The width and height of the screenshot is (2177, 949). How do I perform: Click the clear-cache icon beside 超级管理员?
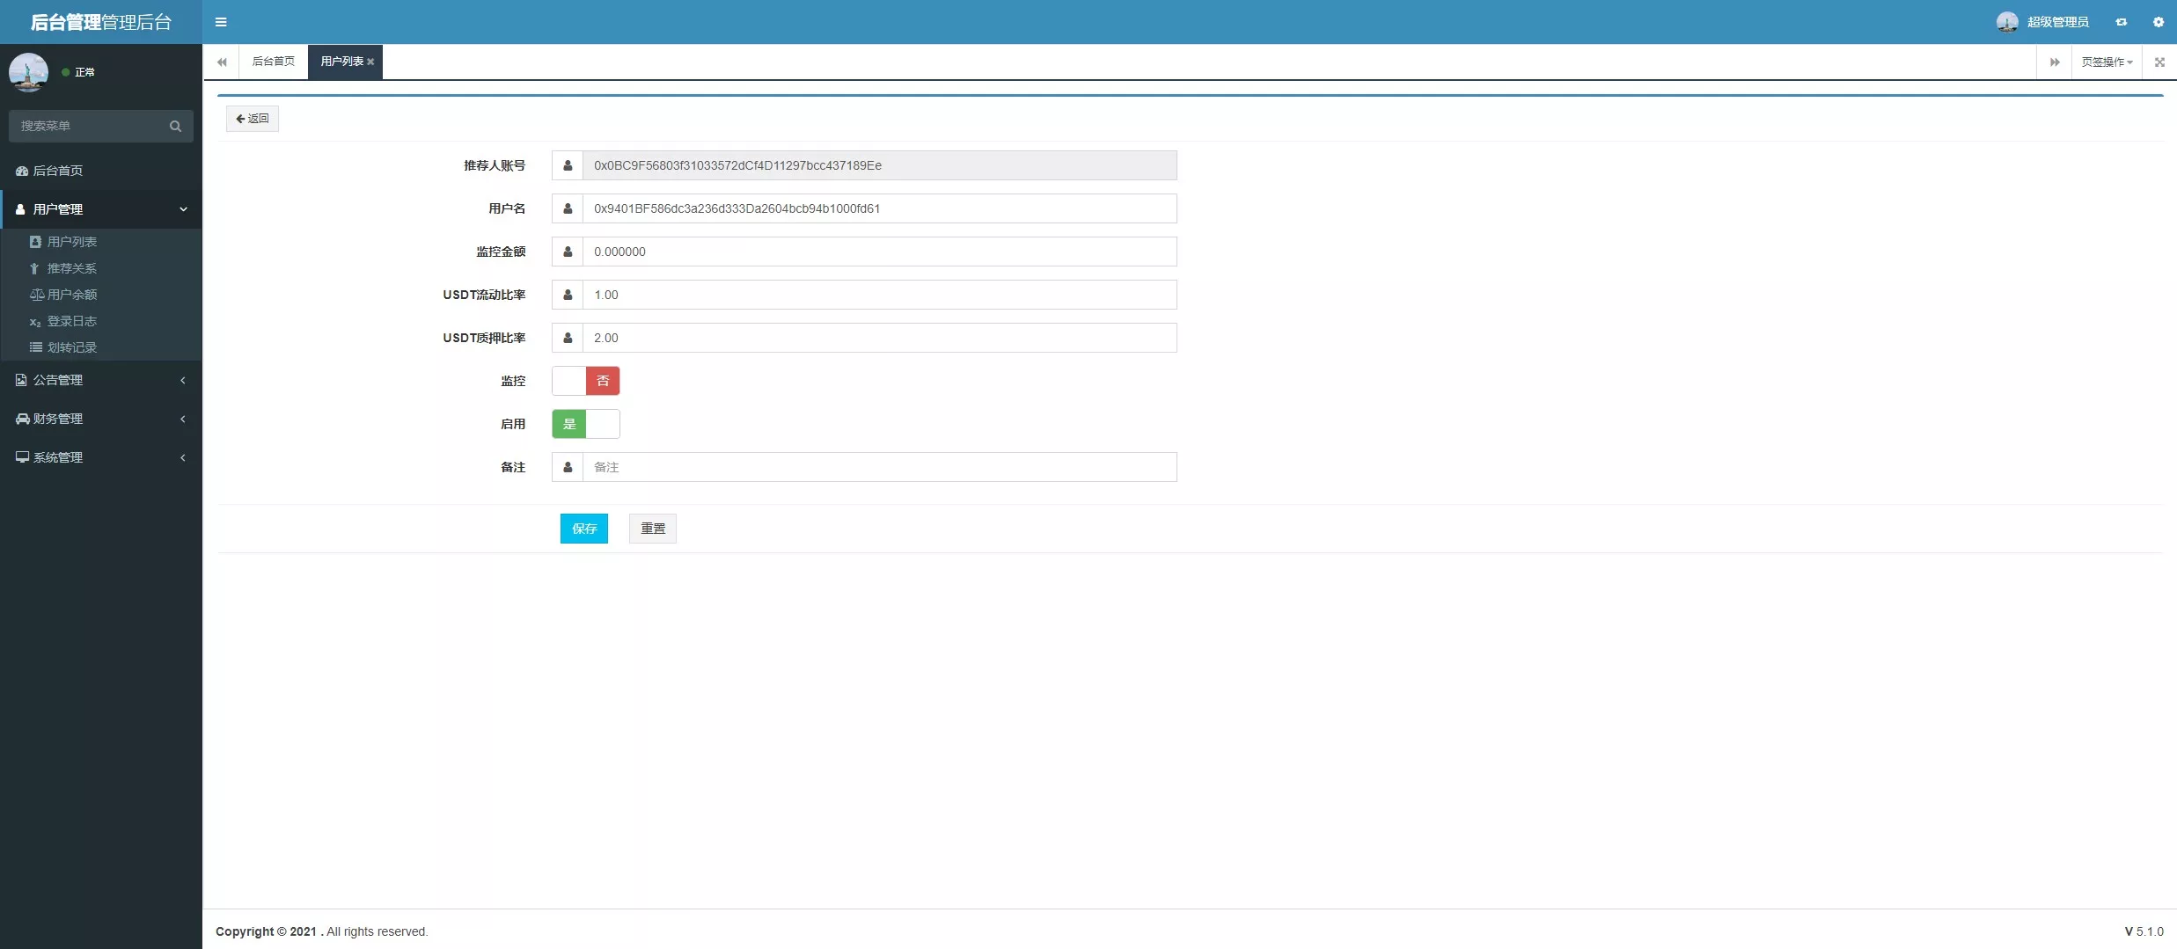click(x=2121, y=22)
